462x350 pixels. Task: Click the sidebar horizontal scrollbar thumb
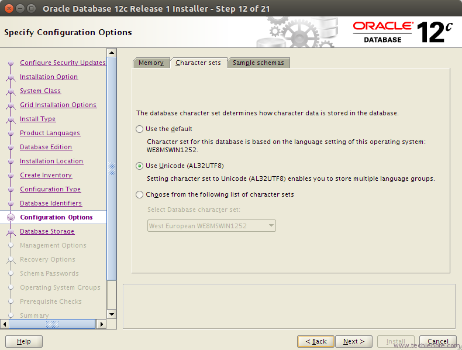click(x=52, y=324)
